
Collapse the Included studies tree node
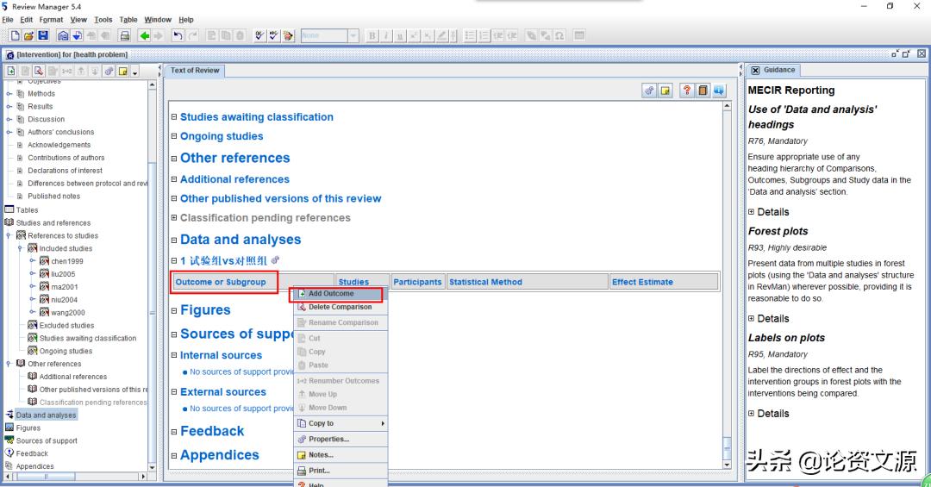(19, 248)
